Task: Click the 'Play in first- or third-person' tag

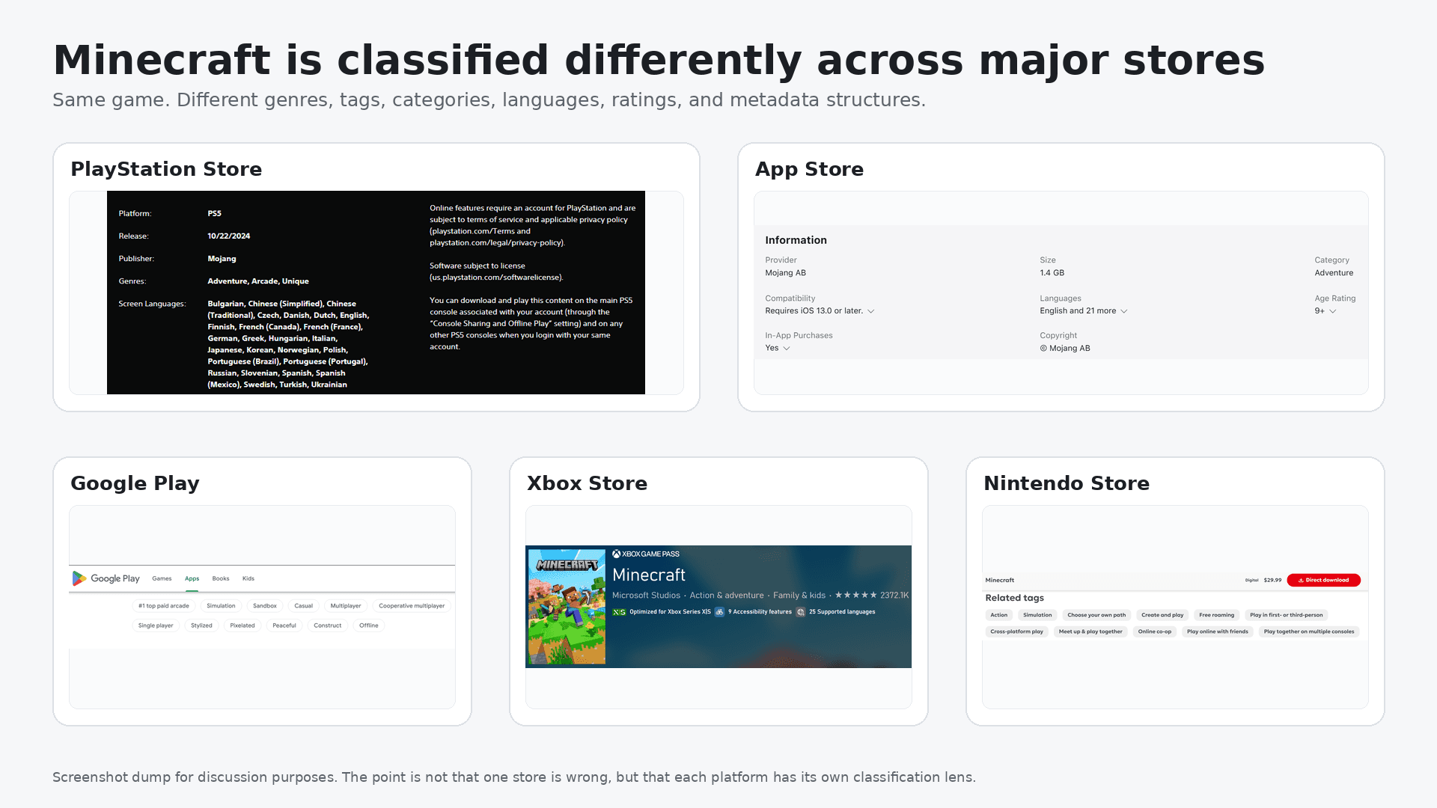Action: (1287, 615)
